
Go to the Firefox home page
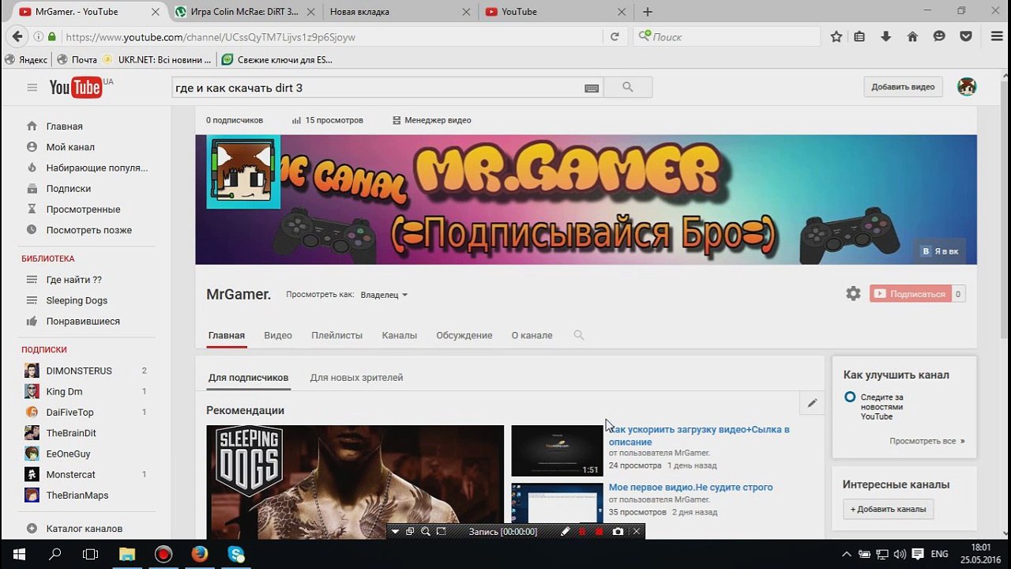(x=912, y=36)
